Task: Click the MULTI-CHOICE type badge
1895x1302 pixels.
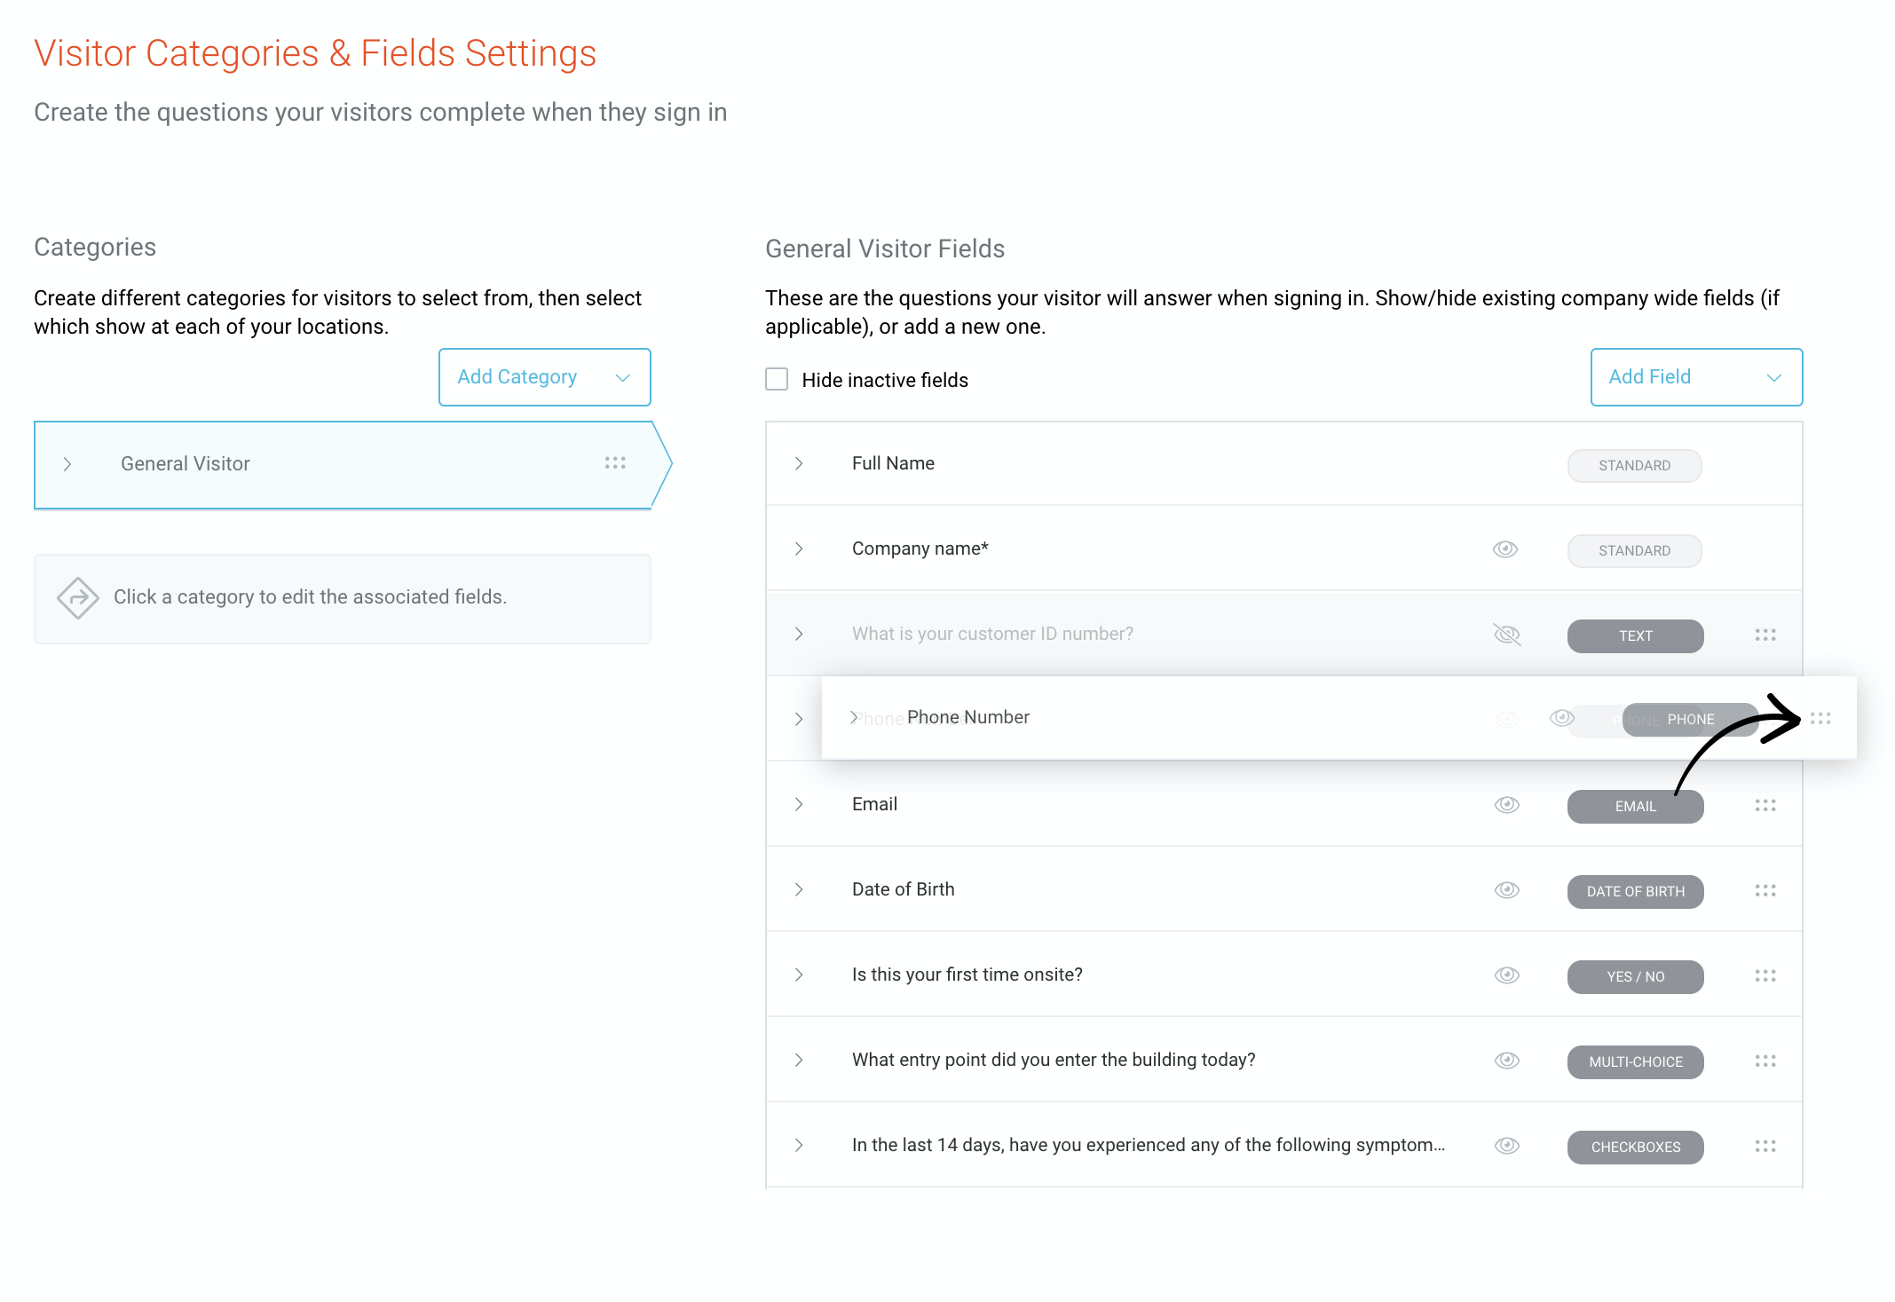Action: click(1635, 1061)
